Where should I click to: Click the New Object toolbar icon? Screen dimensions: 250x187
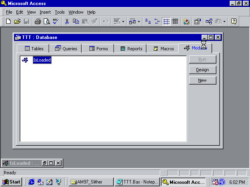(x=218, y=21)
